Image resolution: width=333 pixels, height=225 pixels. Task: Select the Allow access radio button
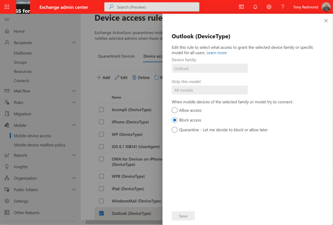174,110
